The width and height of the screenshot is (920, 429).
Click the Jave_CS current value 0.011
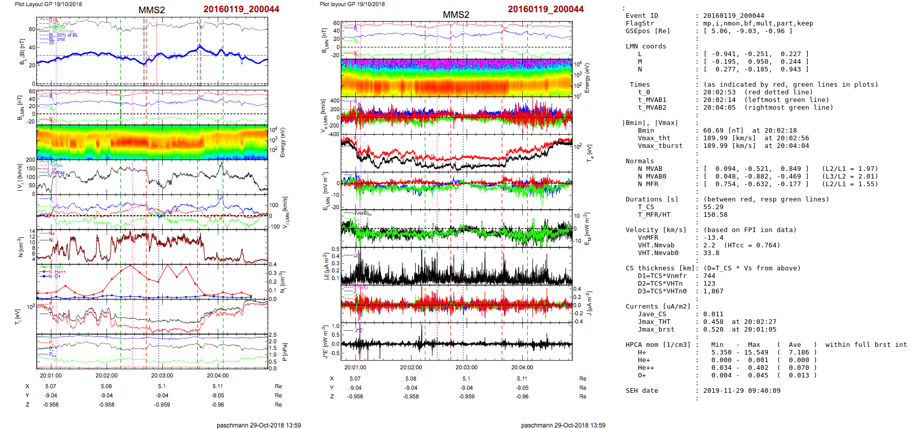(713, 314)
